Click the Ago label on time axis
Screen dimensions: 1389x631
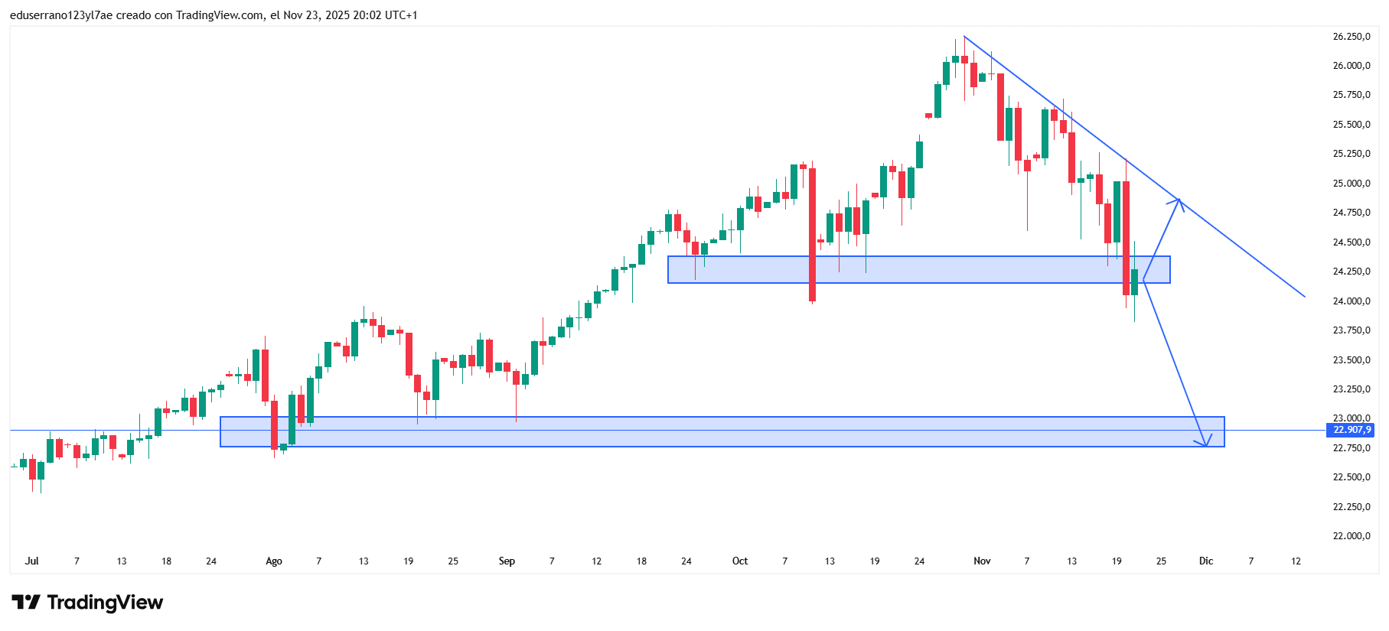point(274,561)
